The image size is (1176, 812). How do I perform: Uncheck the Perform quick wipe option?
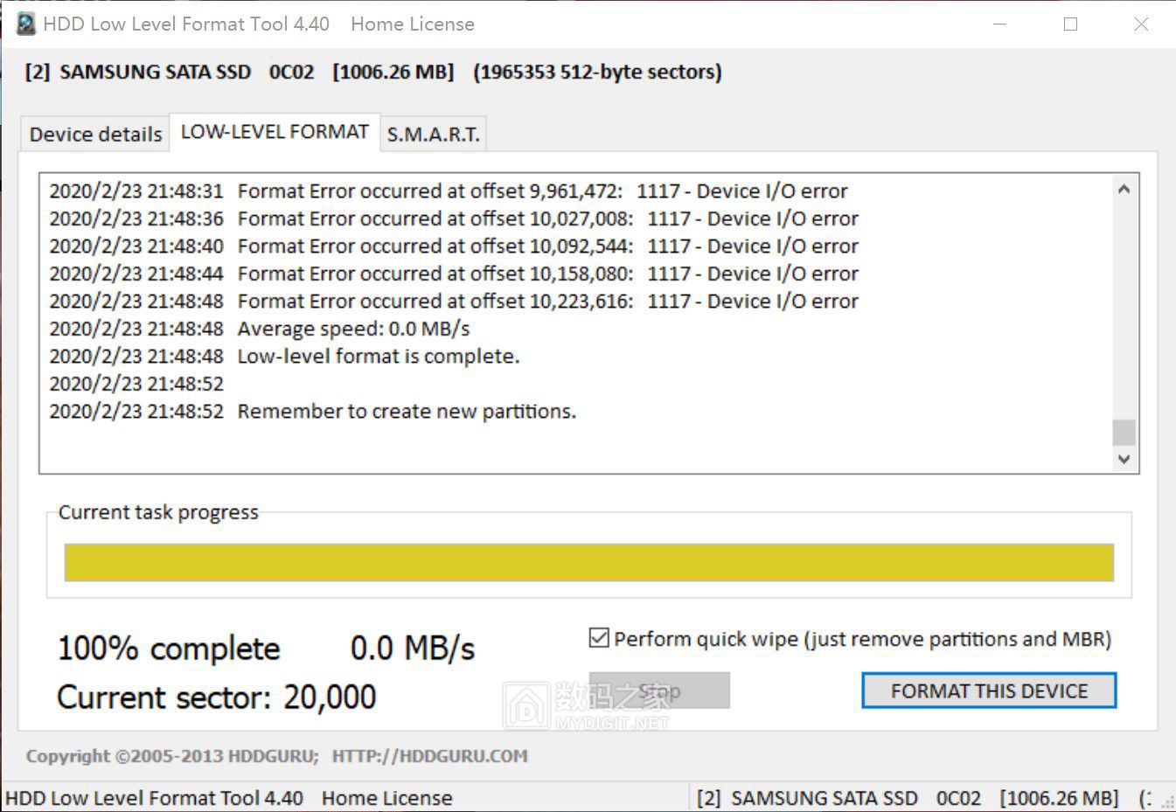tap(598, 638)
